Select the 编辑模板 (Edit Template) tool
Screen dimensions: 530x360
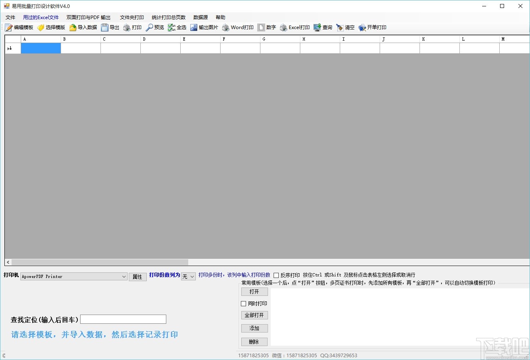(x=20, y=27)
